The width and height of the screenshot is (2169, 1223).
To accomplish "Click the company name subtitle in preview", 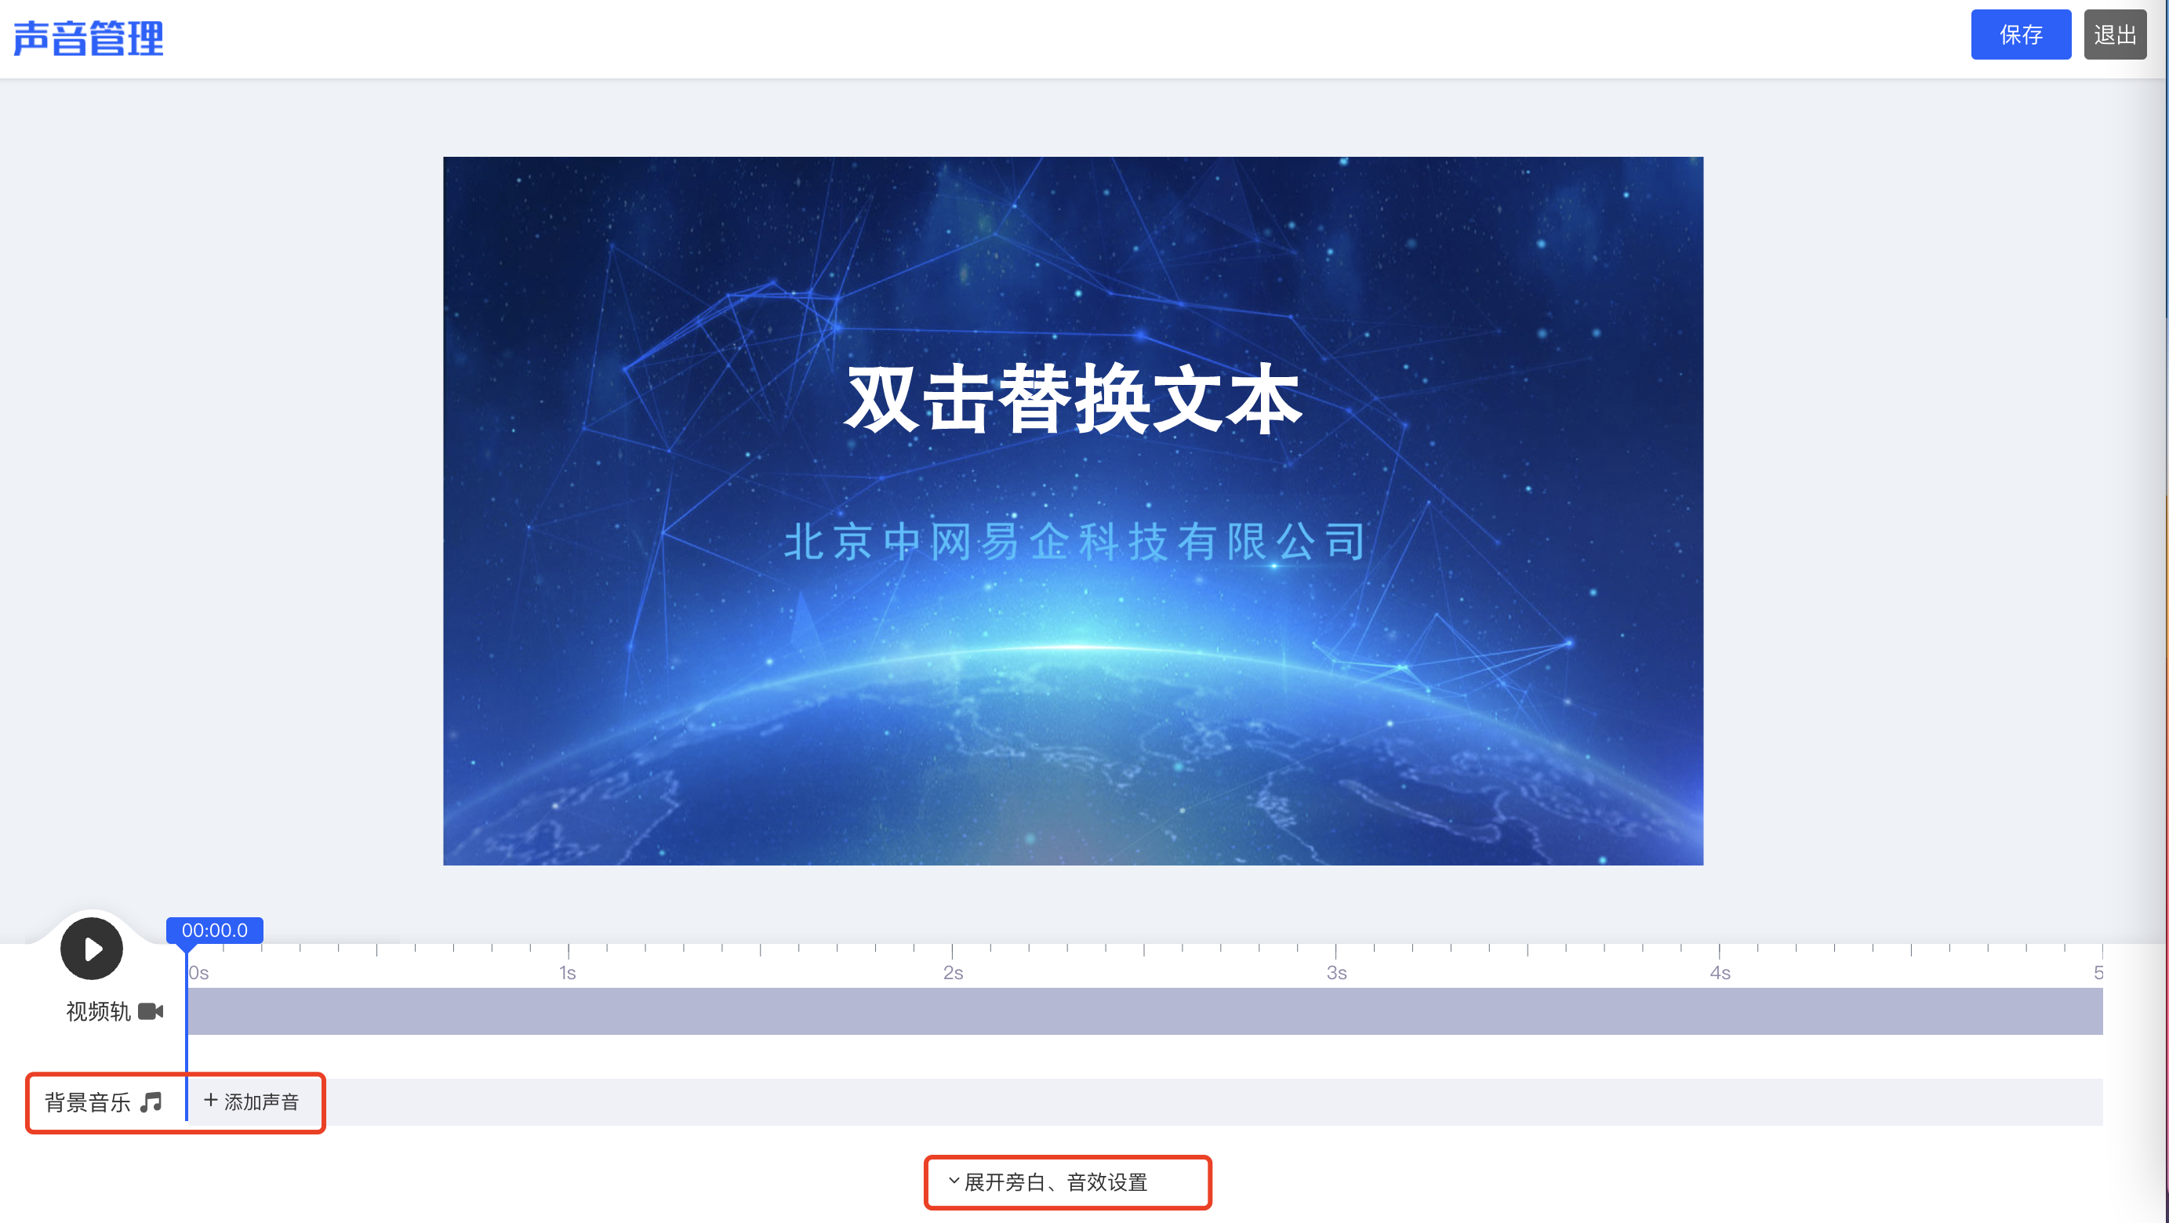I will click(1074, 541).
